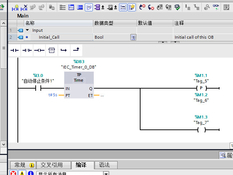
Task: Toggle the favorites star icon in toolbar
Action: point(132,7)
